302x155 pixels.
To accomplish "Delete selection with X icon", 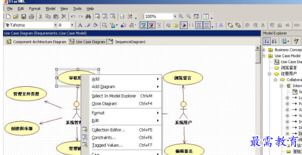I will coord(64,17).
